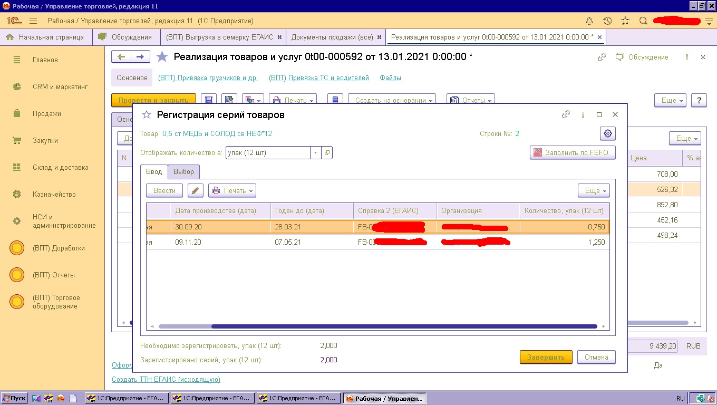Open the main hamburger menu
The height and width of the screenshot is (405, 717).
[33, 21]
